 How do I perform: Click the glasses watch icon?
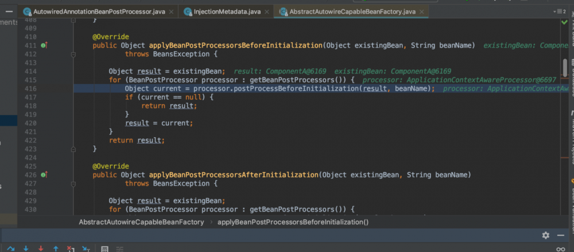pos(560,249)
